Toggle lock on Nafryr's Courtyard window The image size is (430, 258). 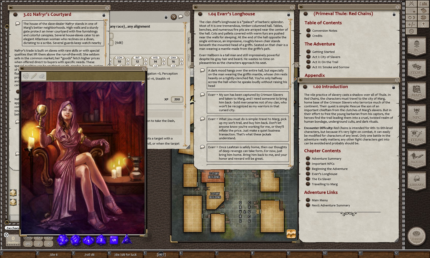pyautogui.click(x=104, y=15)
